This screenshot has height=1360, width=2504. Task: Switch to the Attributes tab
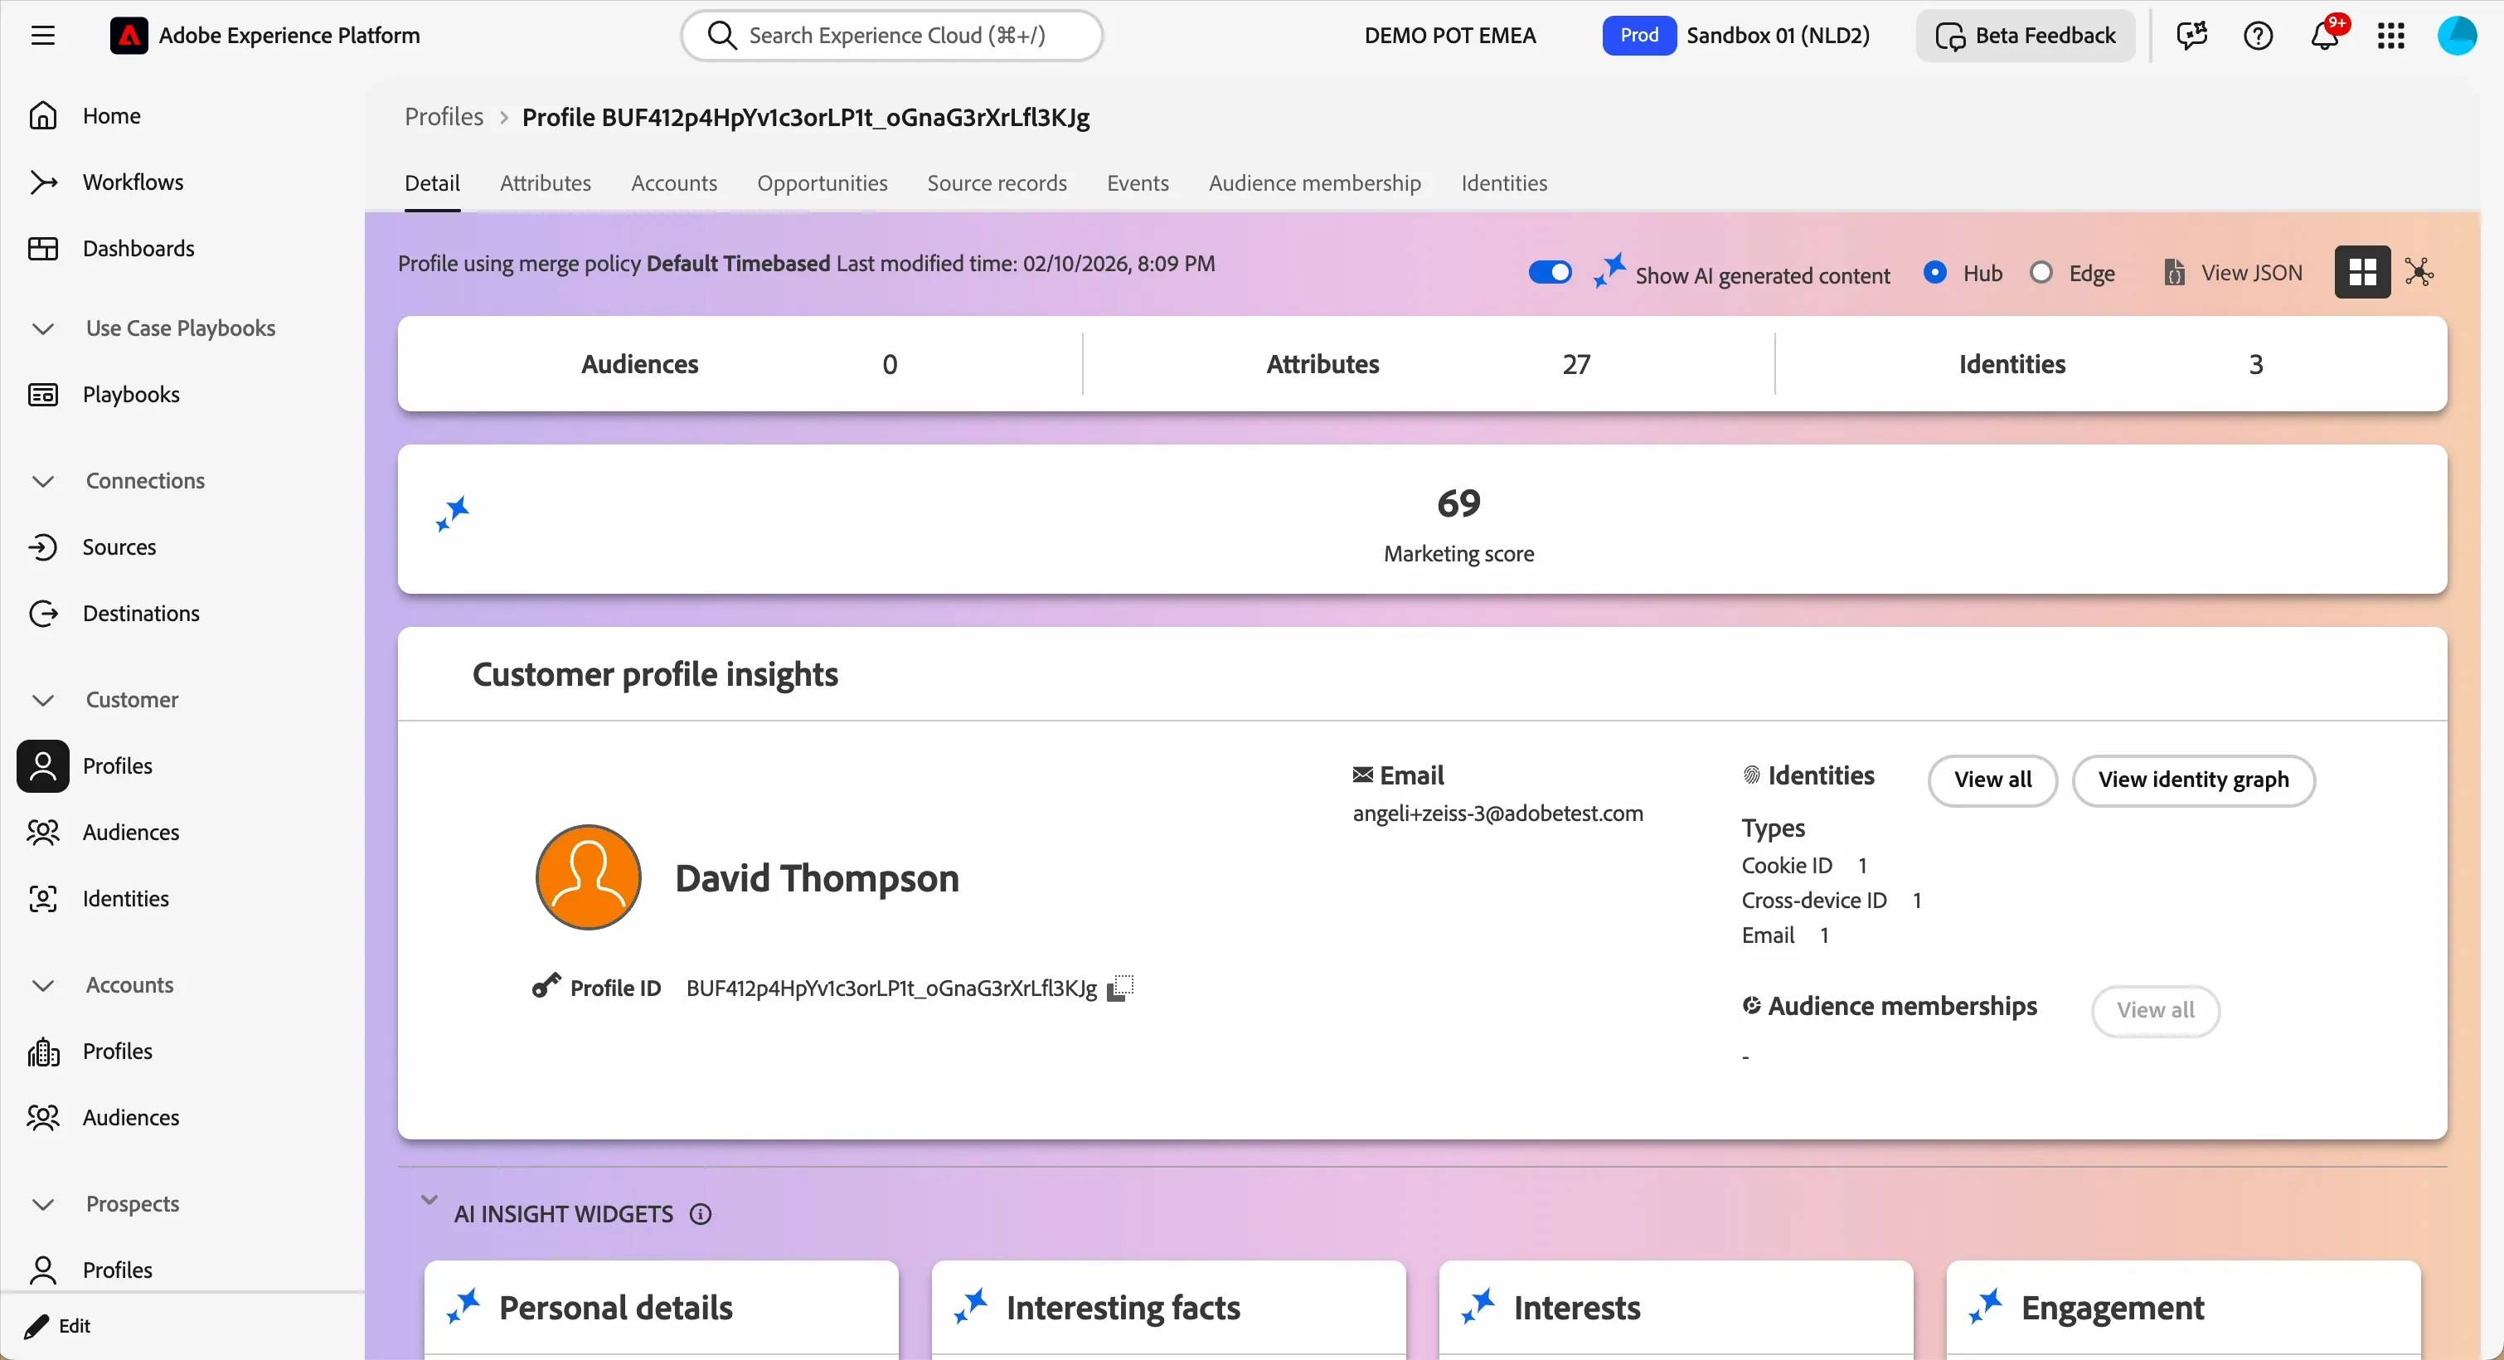click(546, 182)
